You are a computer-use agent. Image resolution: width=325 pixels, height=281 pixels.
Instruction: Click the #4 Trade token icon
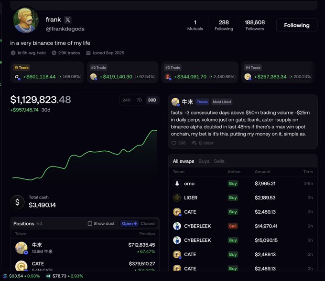pyautogui.click(x=248, y=77)
